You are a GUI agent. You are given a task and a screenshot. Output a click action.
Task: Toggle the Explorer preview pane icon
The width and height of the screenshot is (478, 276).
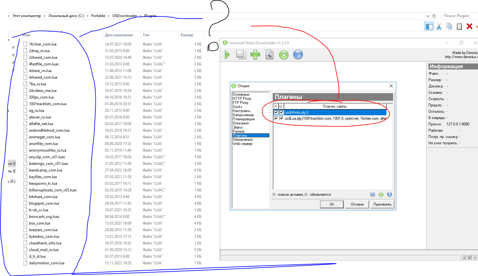point(429,26)
